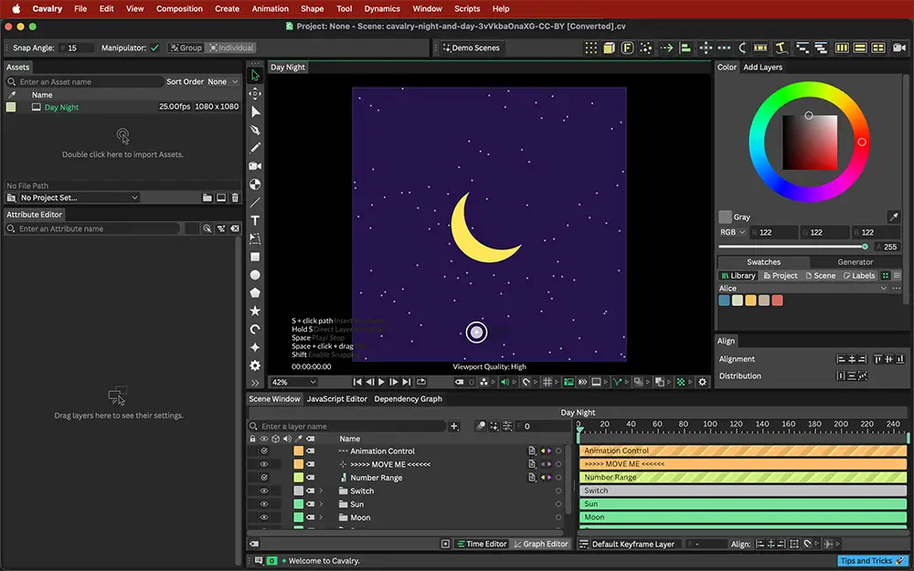Choose the Star shape tool

point(255,311)
